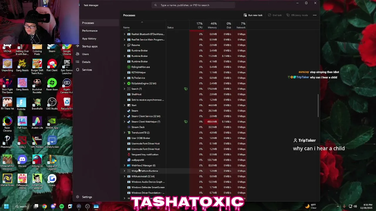Open the Gyazo desktop icon

click(52, 180)
